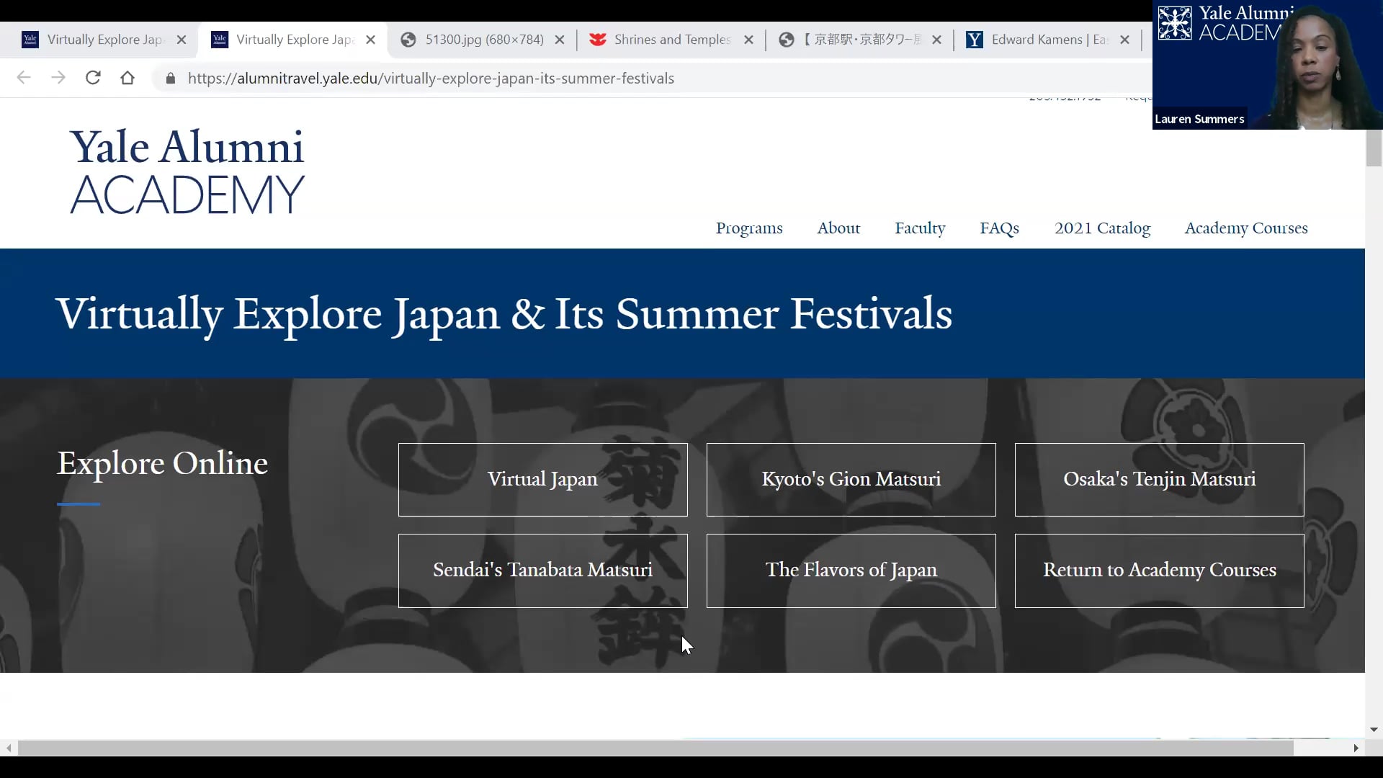The width and height of the screenshot is (1383, 778).
Task: Click Return to Academy Courses button
Action: point(1160,570)
